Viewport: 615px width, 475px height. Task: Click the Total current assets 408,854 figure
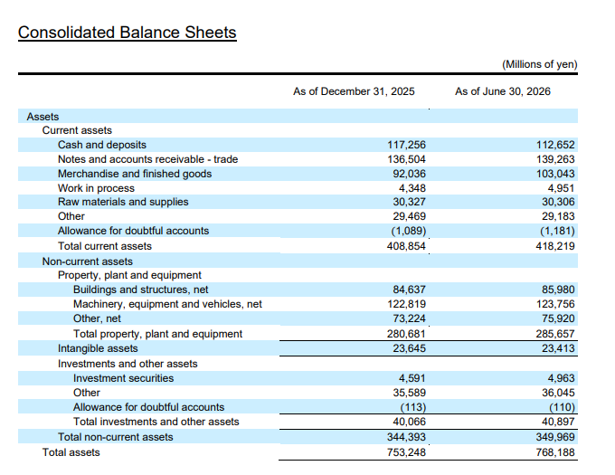click(x=406, y=246)
